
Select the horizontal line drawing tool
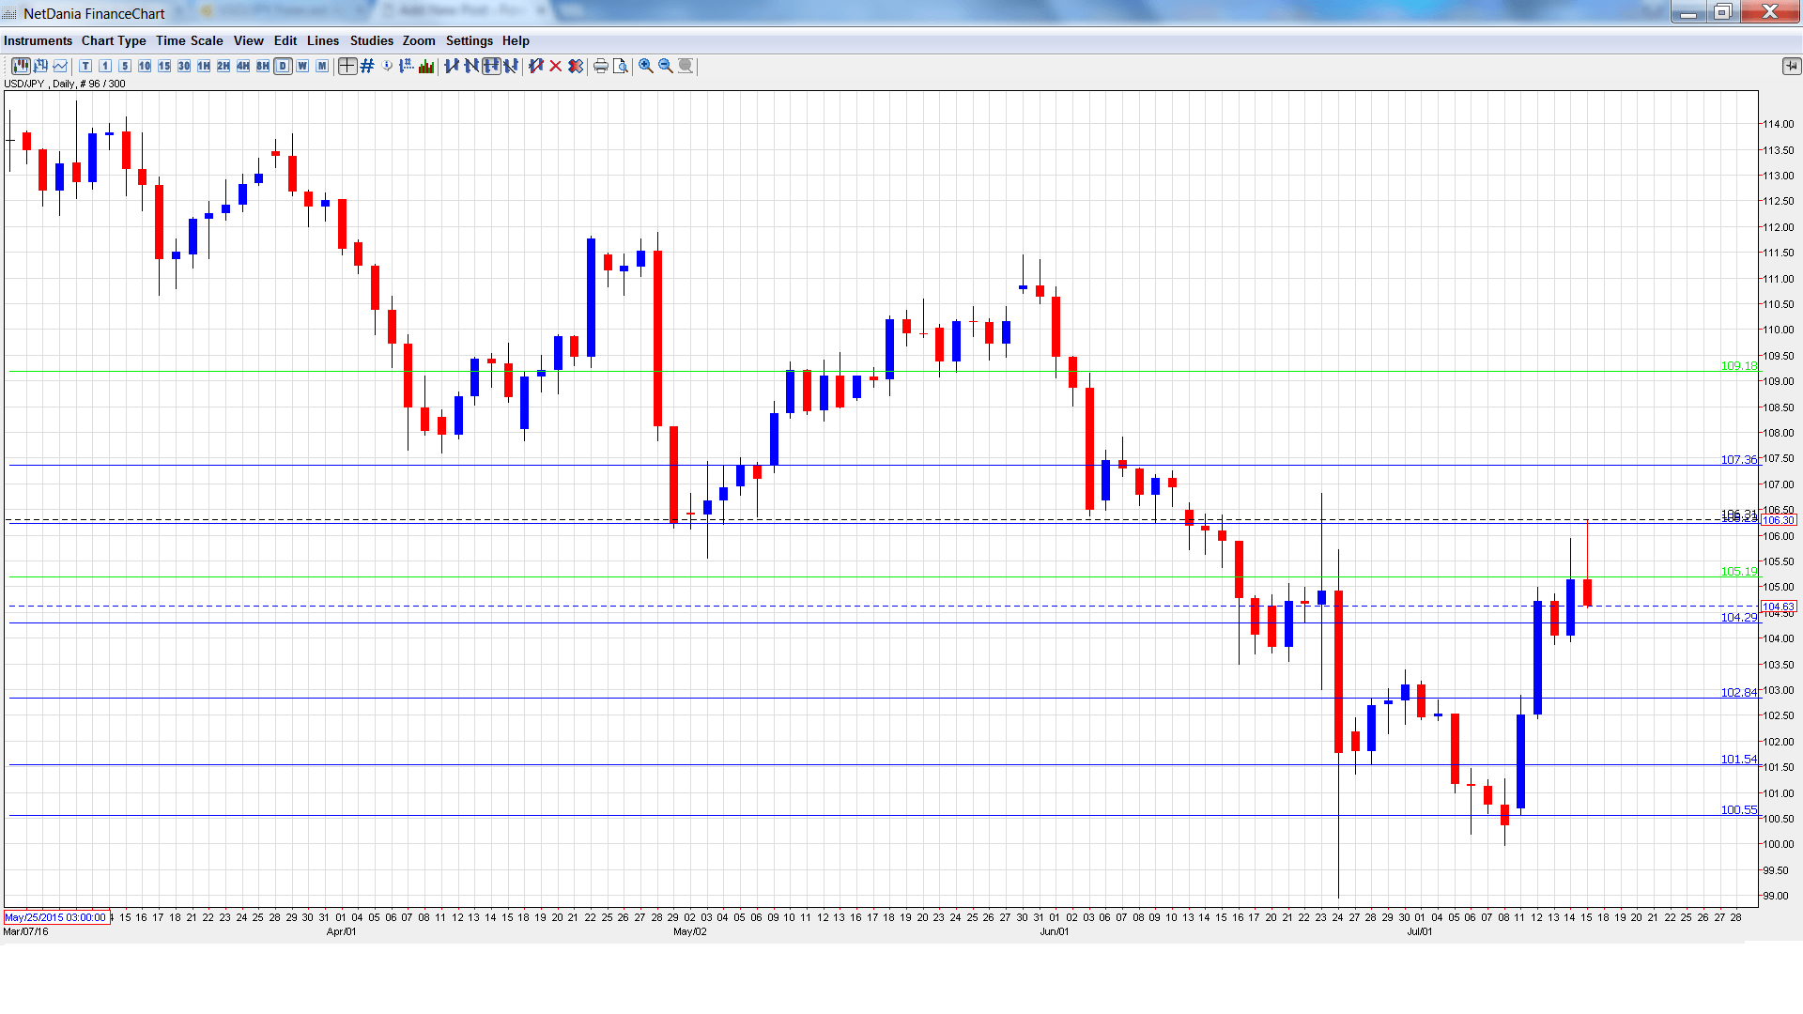pyautogui.click(x=491, y=66)
